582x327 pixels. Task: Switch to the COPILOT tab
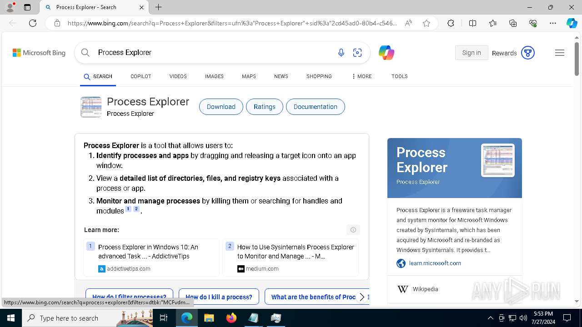coord(141,76)
